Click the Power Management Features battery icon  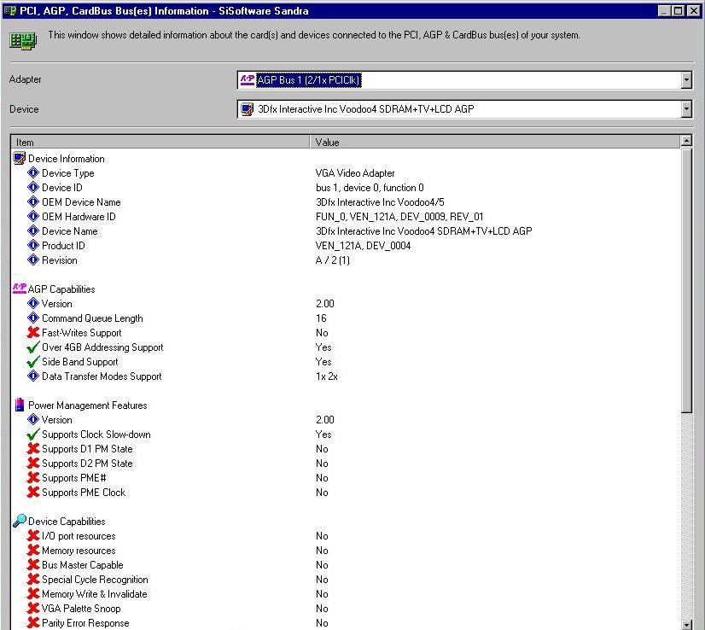tap(20, 405)
